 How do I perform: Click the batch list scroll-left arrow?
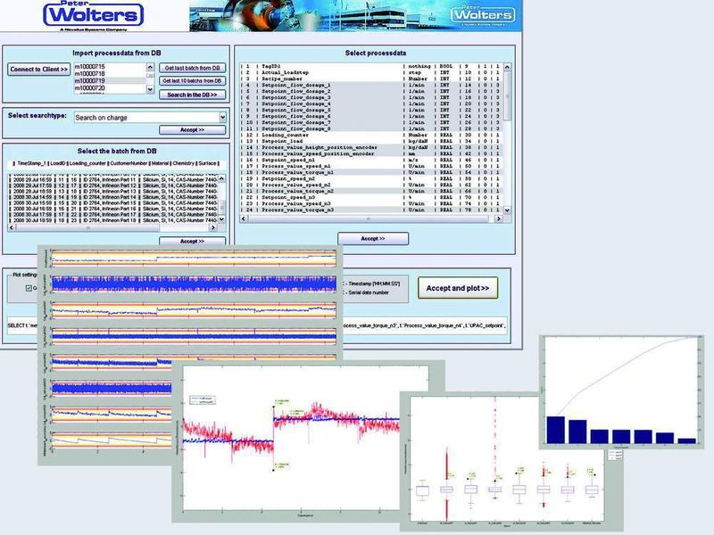click(x=12, y=227)
